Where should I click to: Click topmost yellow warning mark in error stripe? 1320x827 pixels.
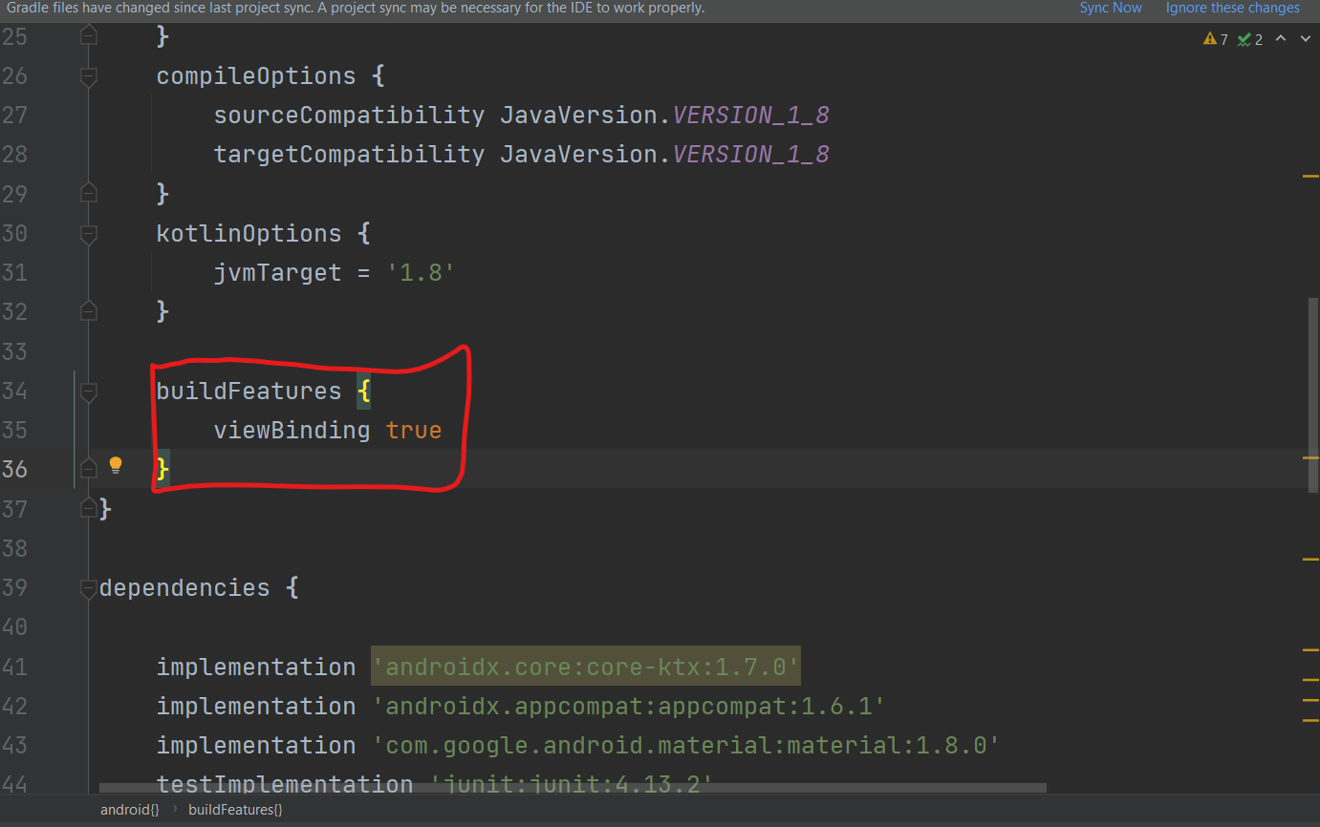coord(1310,176)
